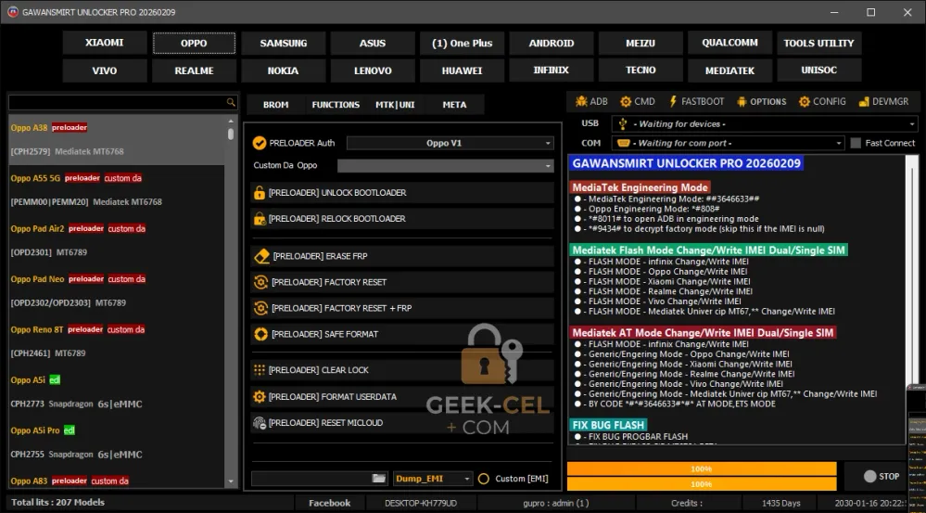This screenshot has height=513, width=926.
Task: Select Oppo A55 5G in model list
Action: point(117,190)
